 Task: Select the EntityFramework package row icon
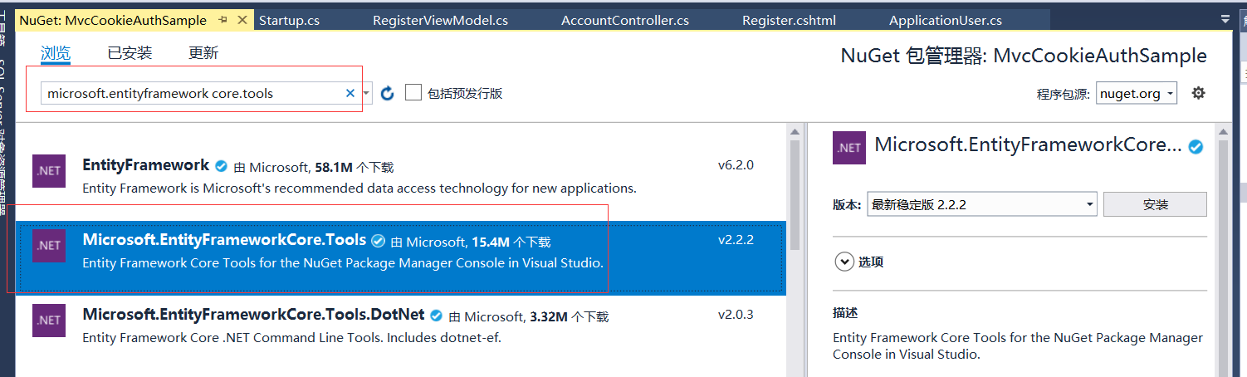[x=49, y=170]
